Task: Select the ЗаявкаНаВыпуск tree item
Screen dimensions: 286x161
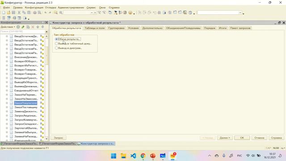Action: click(x=26, y=132)
